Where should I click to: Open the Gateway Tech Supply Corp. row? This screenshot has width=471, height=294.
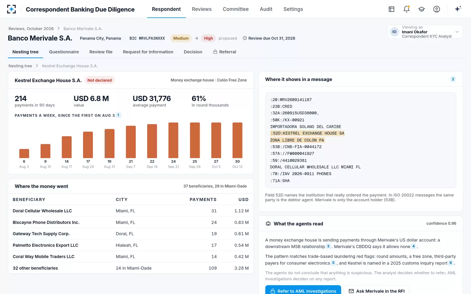131,234
